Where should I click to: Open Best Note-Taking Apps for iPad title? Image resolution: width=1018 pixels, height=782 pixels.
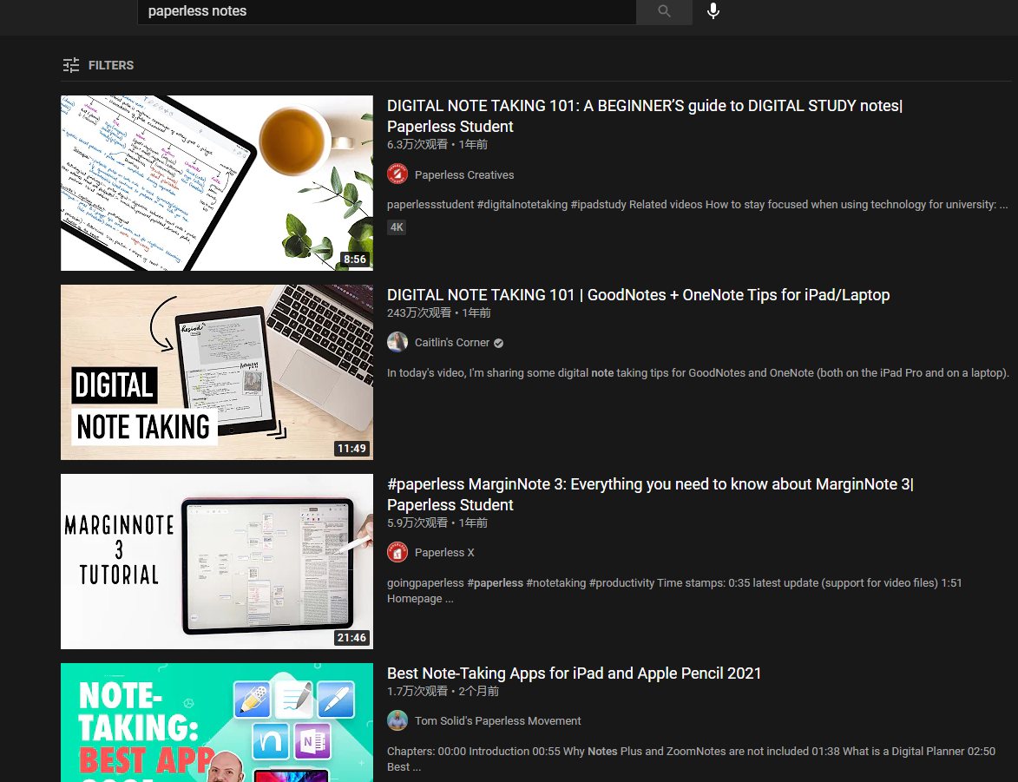tap(574, 674)
